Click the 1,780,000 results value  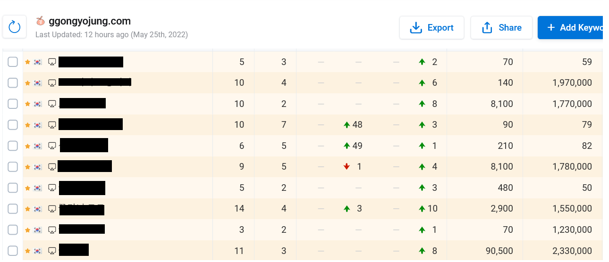(x=572, y=166)
